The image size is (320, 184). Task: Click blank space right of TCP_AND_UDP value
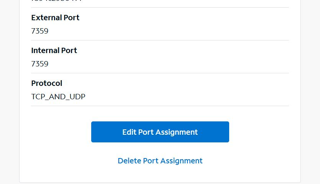coord(192,97)
